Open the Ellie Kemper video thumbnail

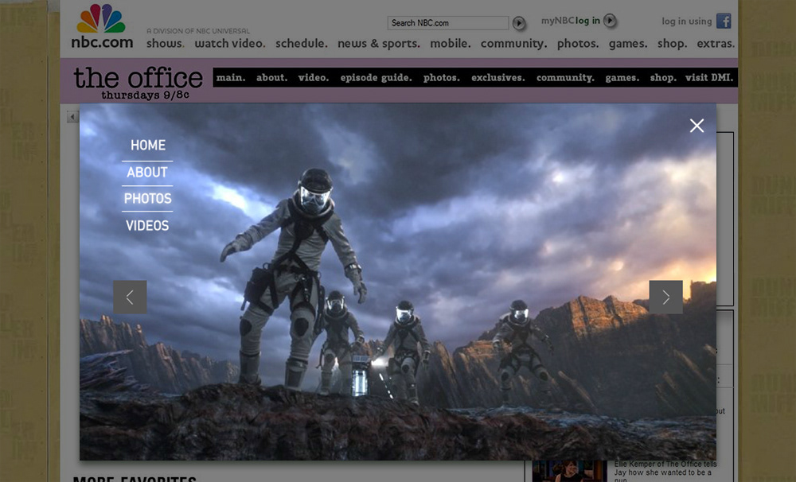570,472
